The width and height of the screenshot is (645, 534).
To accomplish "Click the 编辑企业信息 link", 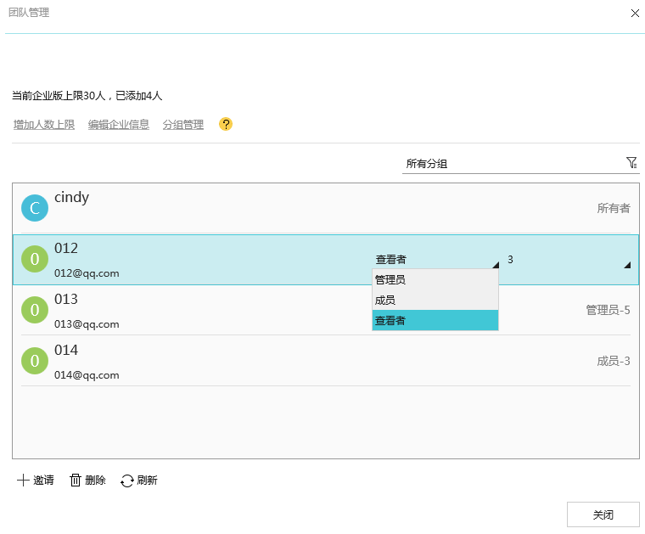I will click(x=119, y=125).
